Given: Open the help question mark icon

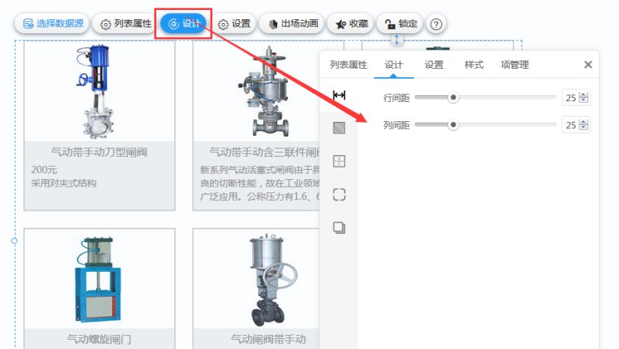Looking at the screenshot, I should (436, 24).
